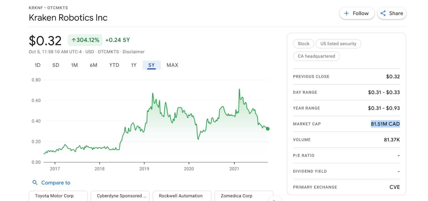Click the magnifier icon beside Compare to
This screenshot has width=428, height=201.
35,182
